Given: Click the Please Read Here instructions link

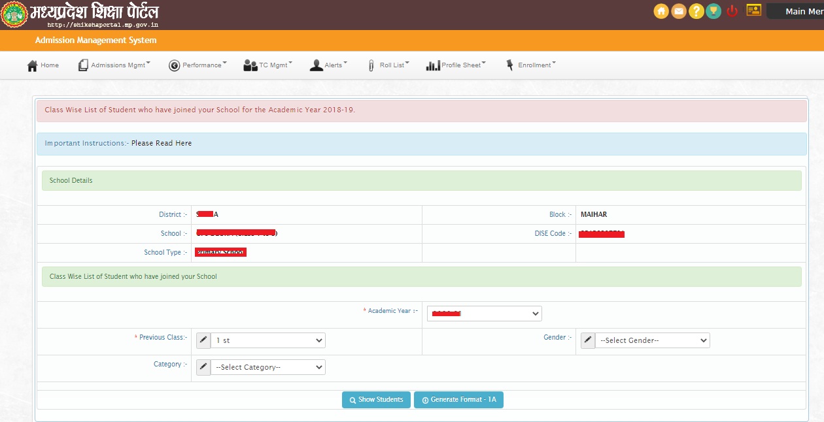Looking at the screenshot, I should coord(162,143).
